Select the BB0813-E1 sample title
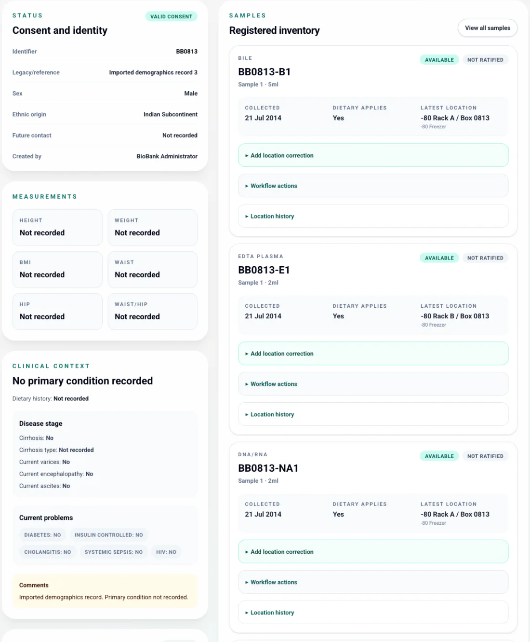This screenshot has height=642, width=530. point(264,270)
